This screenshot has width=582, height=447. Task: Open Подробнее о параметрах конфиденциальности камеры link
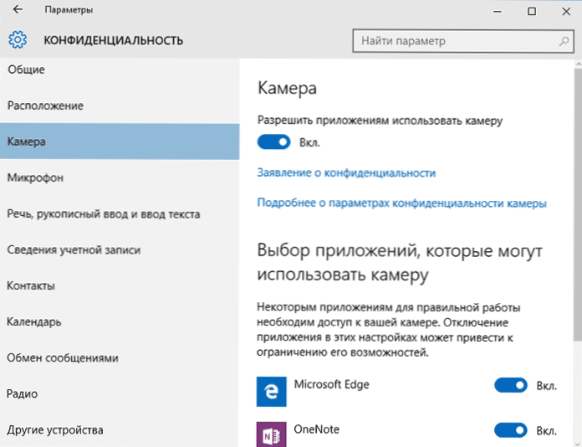pyautogui.click(x=402, y=203)
